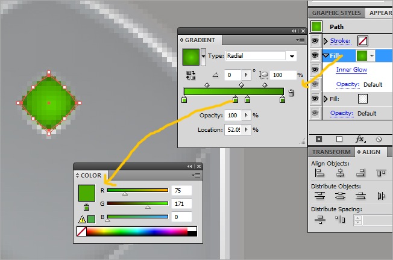Image resolution: width=393 pixels, height=260 pixels.
Task: Open the Stroke link in Appearance panel
Action: [341, 41]
